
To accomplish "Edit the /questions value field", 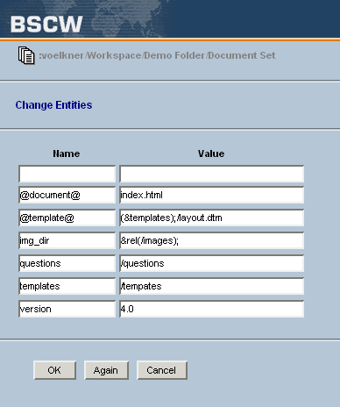I will click(x=212, y=263).
